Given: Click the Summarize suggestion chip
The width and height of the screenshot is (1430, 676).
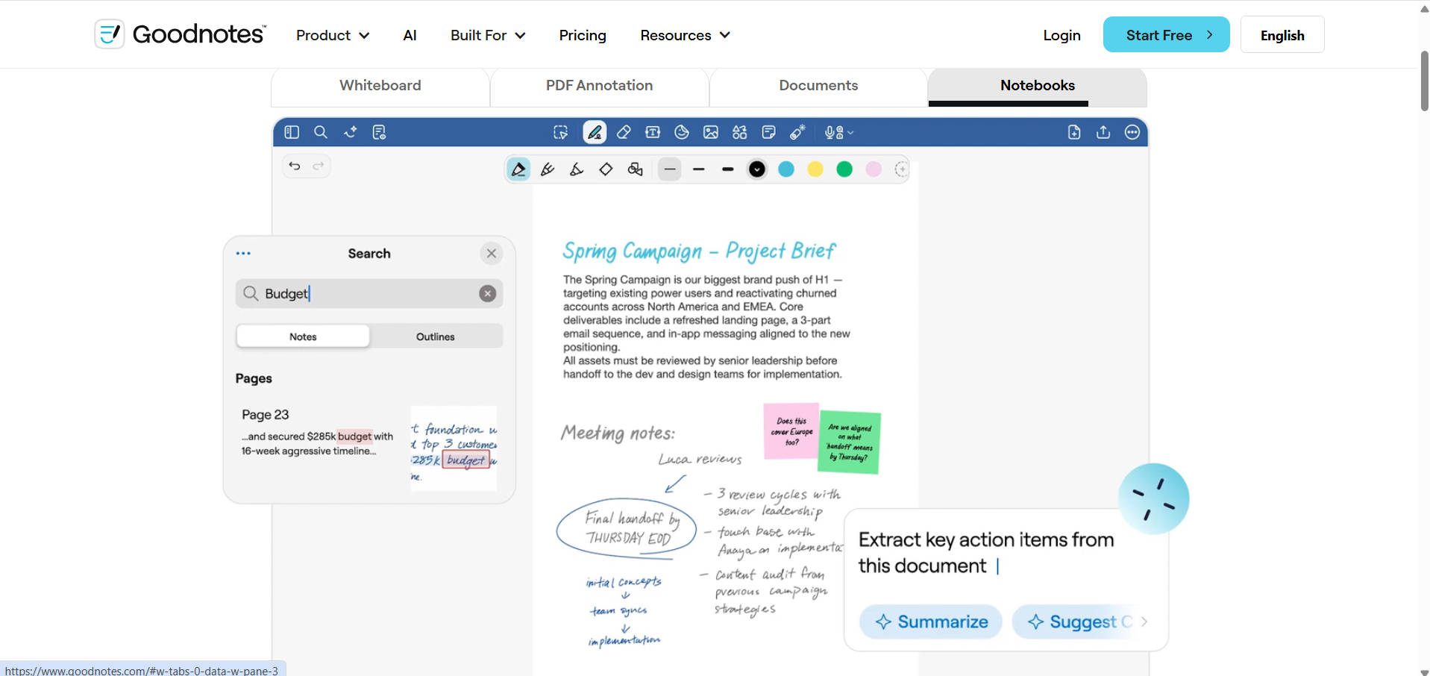Looking at the screenshot, I should click(931, 622).
